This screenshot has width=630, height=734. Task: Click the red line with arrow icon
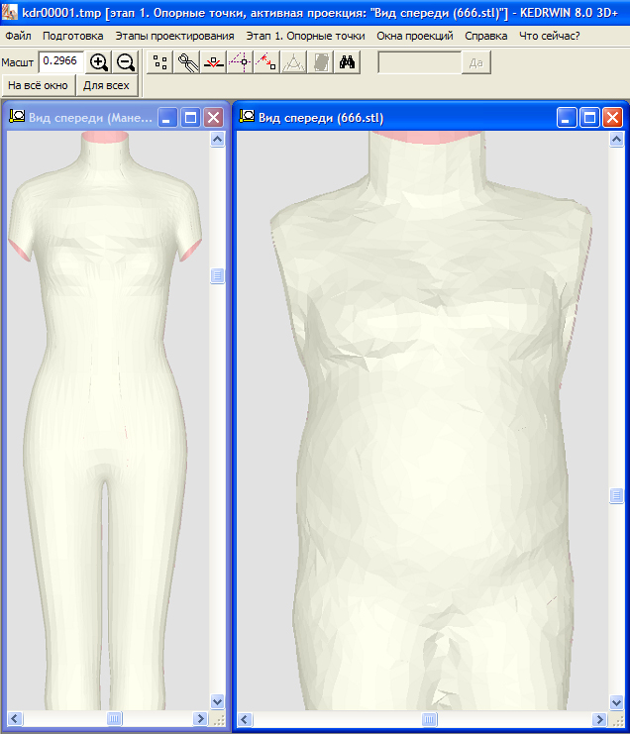[213, 62]
